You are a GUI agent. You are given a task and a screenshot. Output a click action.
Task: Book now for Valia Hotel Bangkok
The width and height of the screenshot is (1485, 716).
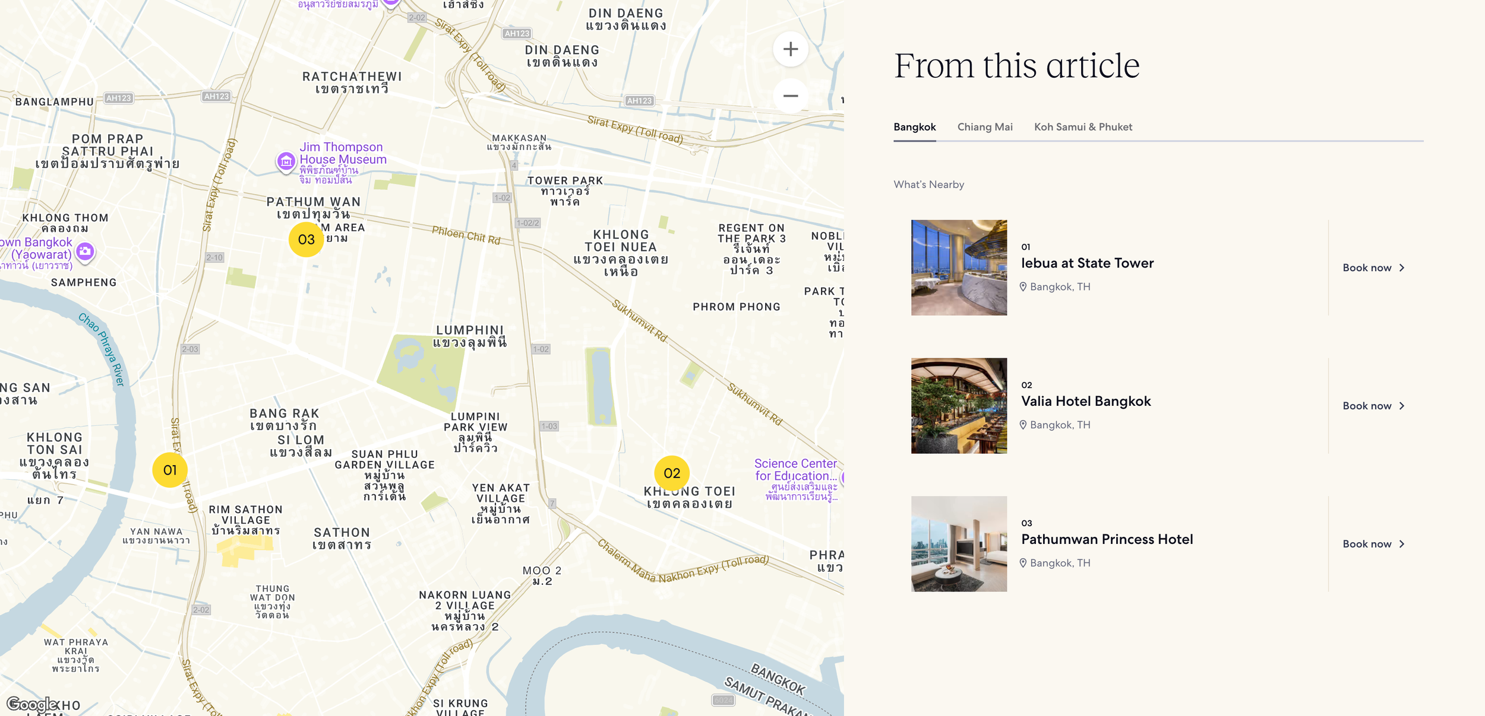(x=1373, y=406)
